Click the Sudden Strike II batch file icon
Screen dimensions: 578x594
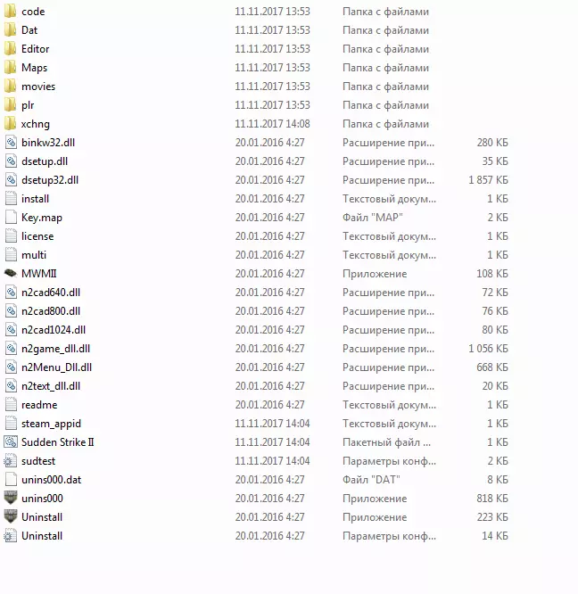click(x=11, y=441)
